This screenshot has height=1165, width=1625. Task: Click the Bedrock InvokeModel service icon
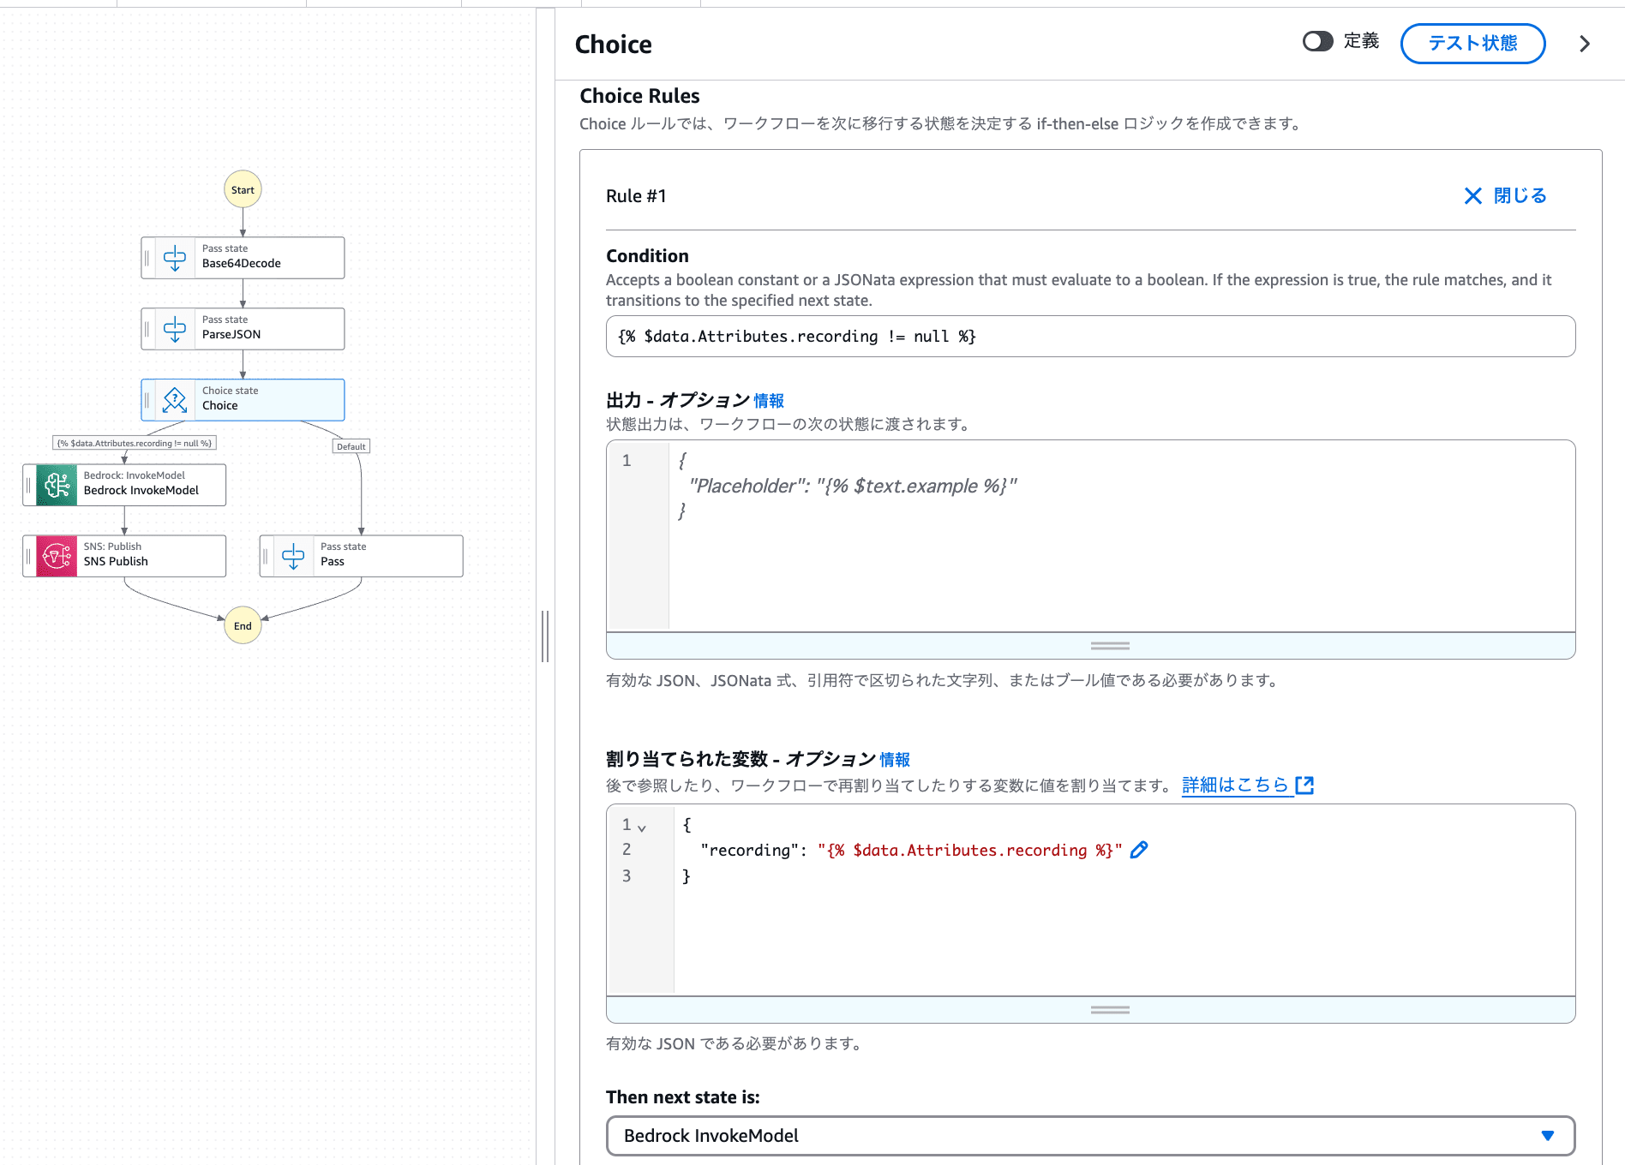pos(57,485)
